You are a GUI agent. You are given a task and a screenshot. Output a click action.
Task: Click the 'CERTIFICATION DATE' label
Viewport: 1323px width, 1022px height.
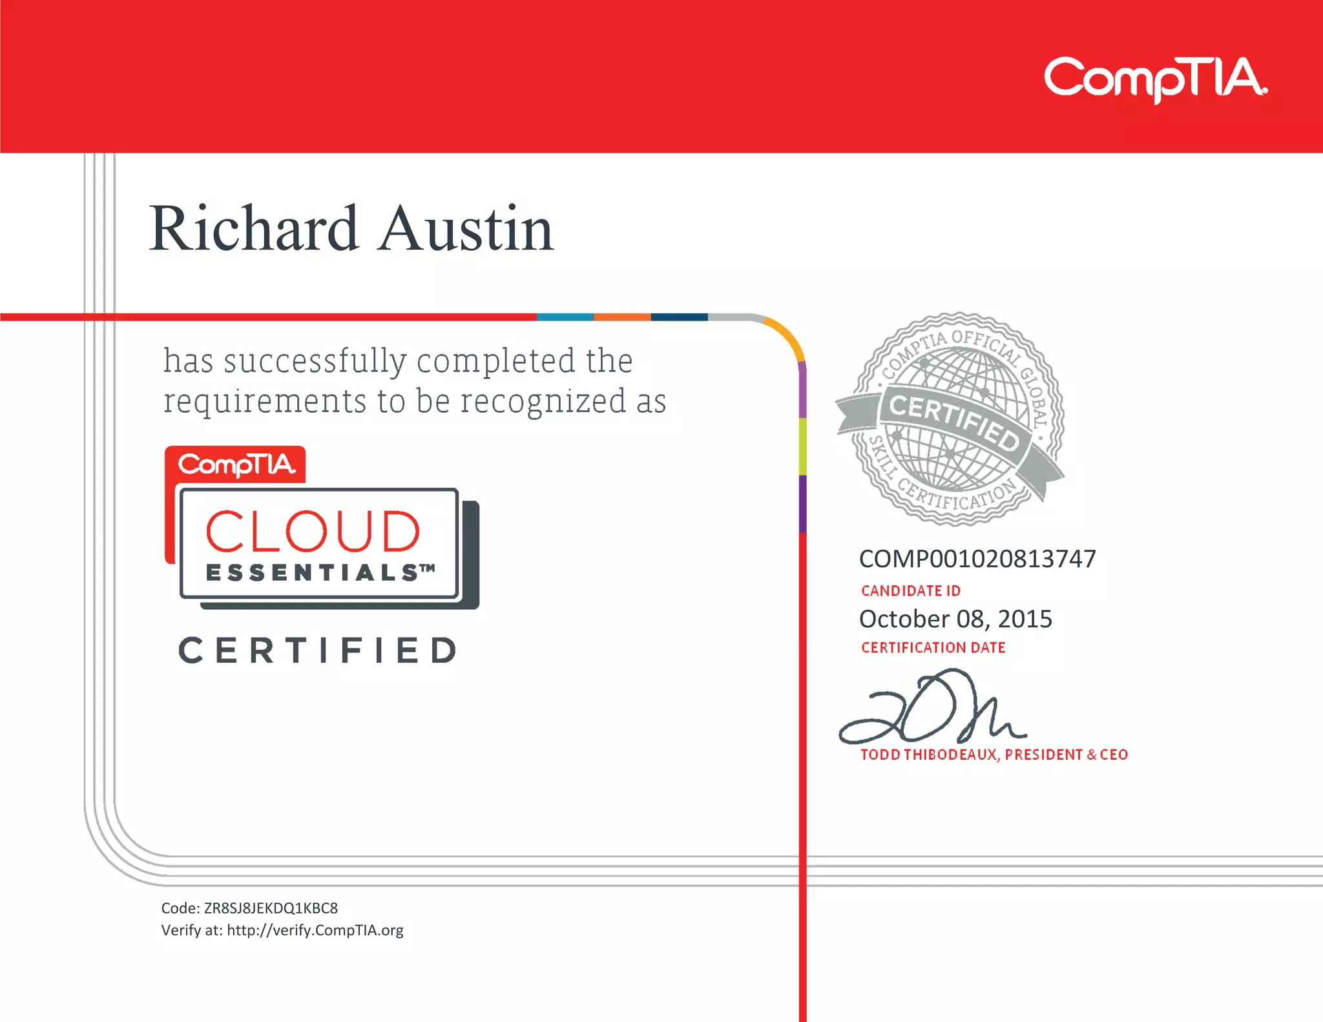(933, 647)
